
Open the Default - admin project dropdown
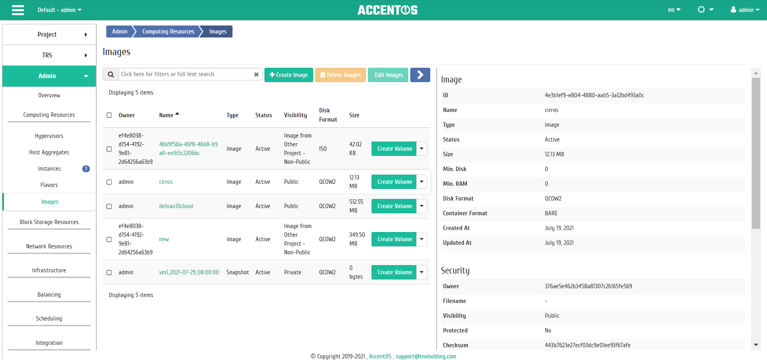[x=60, y=10]
